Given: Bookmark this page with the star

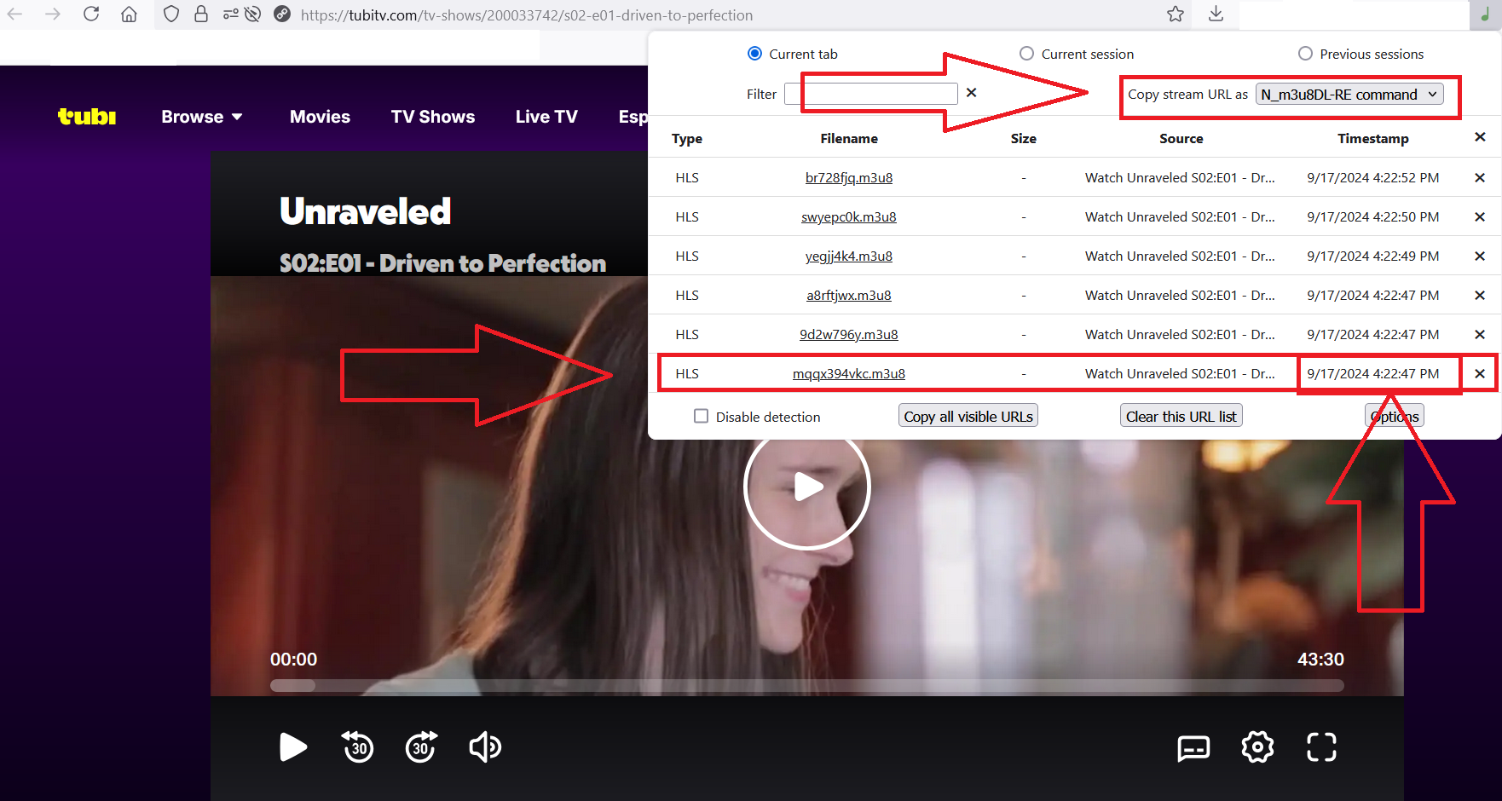Looking at the screenshot, I should point(1176,14).
